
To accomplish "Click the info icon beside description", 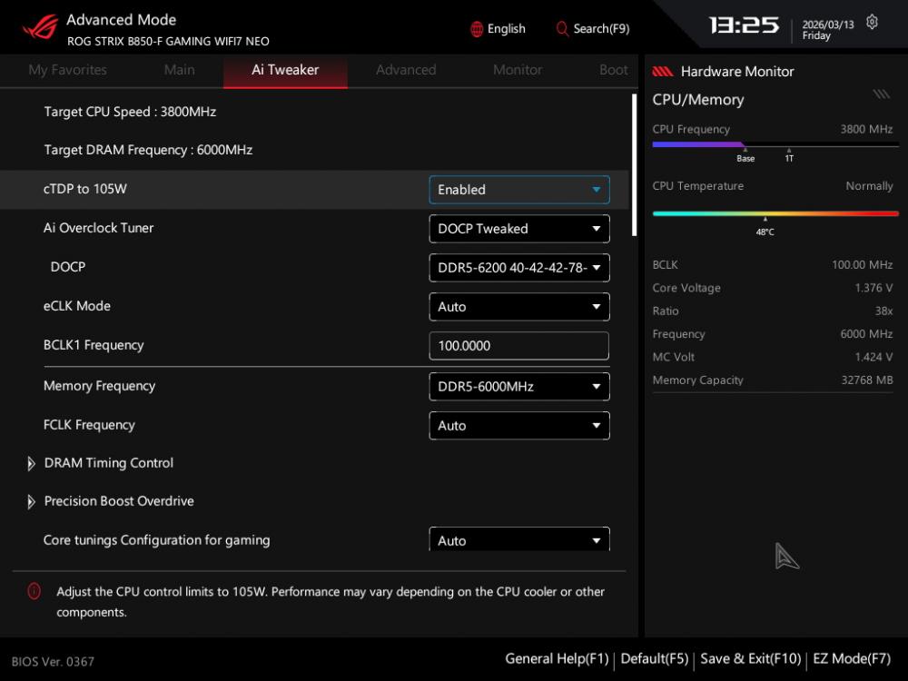I will (35, 591).
